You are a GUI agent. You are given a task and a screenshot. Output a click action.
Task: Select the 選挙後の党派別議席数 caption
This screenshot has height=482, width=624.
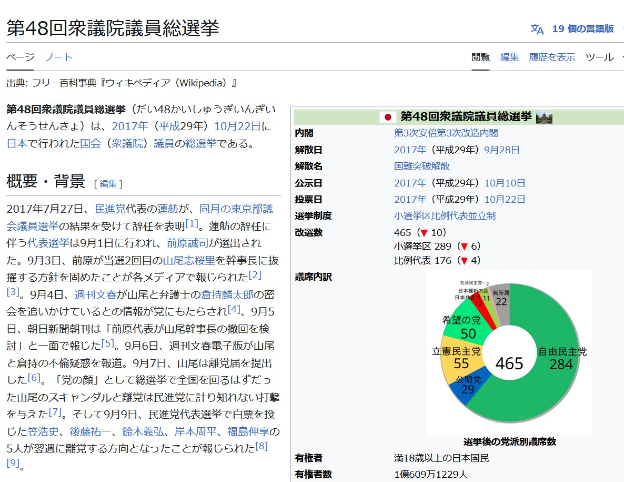(510, 441)
